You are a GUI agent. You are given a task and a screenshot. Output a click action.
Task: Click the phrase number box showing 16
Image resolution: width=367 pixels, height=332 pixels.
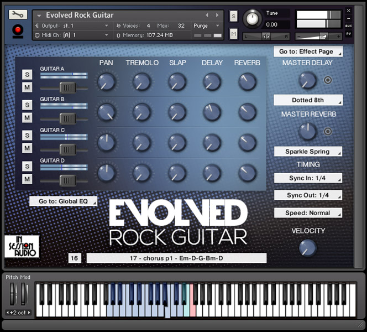pyautogui.click(x=75, y=258)
